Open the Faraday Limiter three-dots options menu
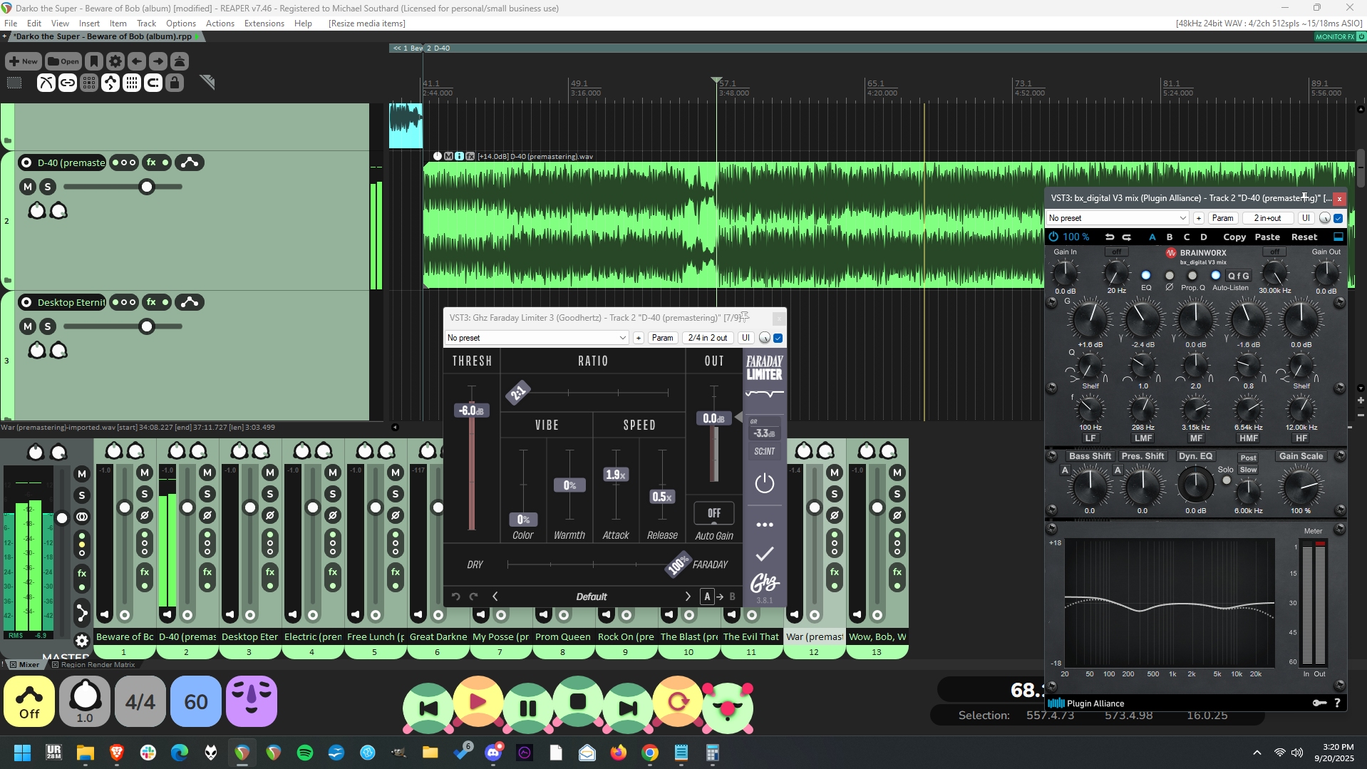 [x=764, y=525]
